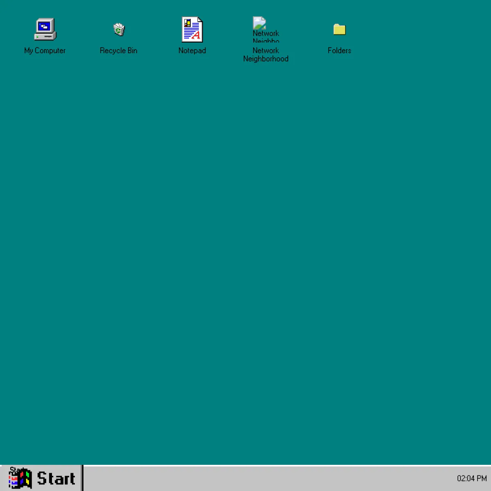The height and width of the screenshot is (491, 491).
Task: Open the Start menu button
Action: click(42, 478)
